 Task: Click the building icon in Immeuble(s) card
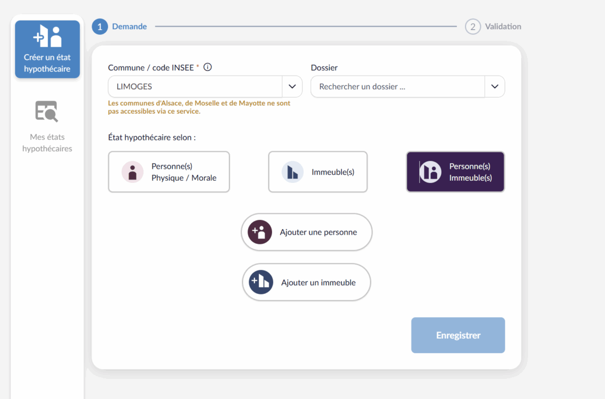point(293,172)
